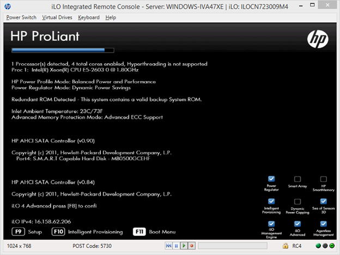340x255 pixels.
Task: Click the HP logo in the title bar
Action: coord(8,7)
